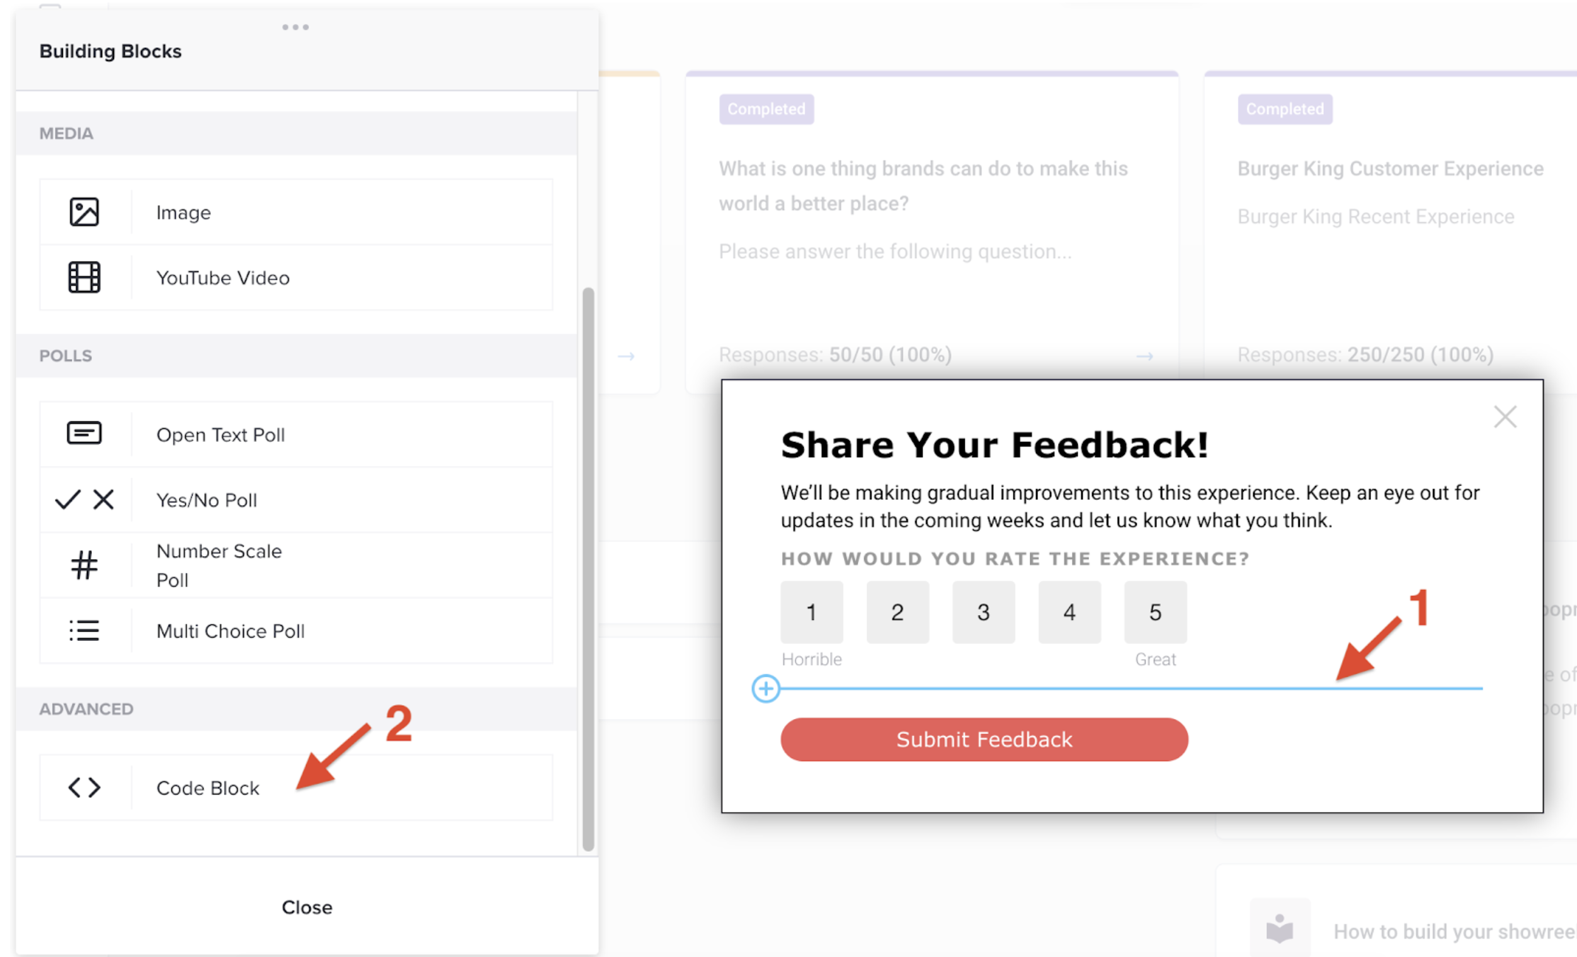1577x957 pixels.
Task: Add the Code Block label item
Action: pyautogui.click(x=207, y=788)
